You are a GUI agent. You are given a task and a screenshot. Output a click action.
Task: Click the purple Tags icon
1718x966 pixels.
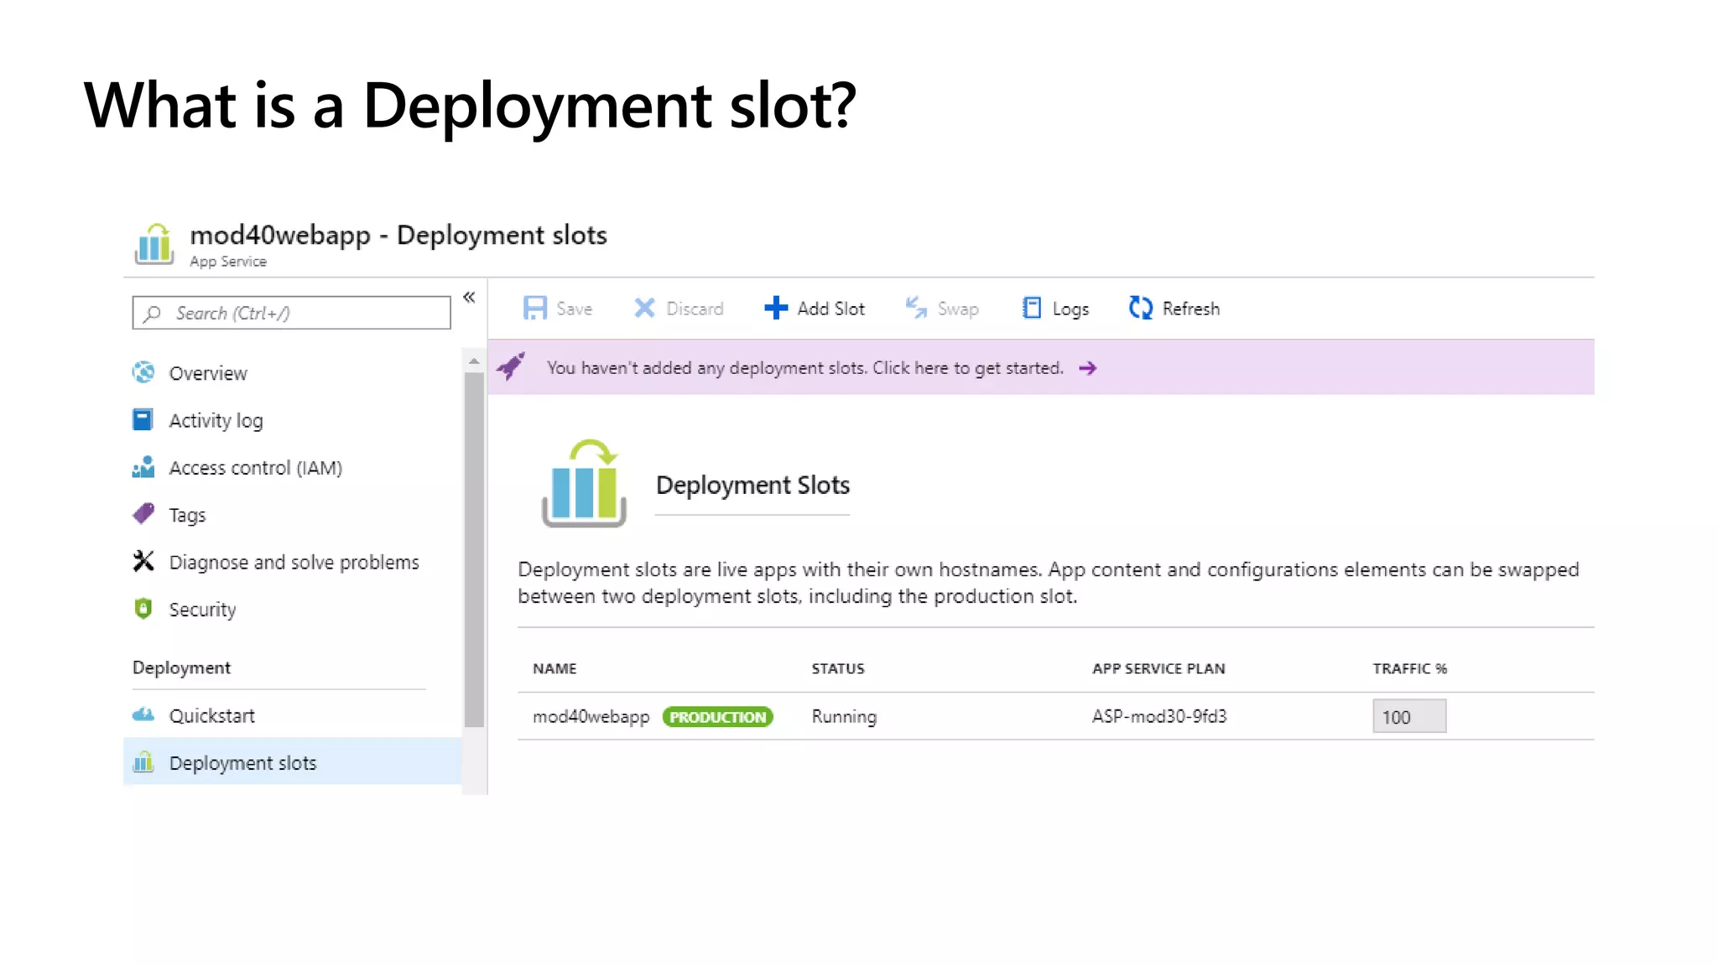click(143, 513)
